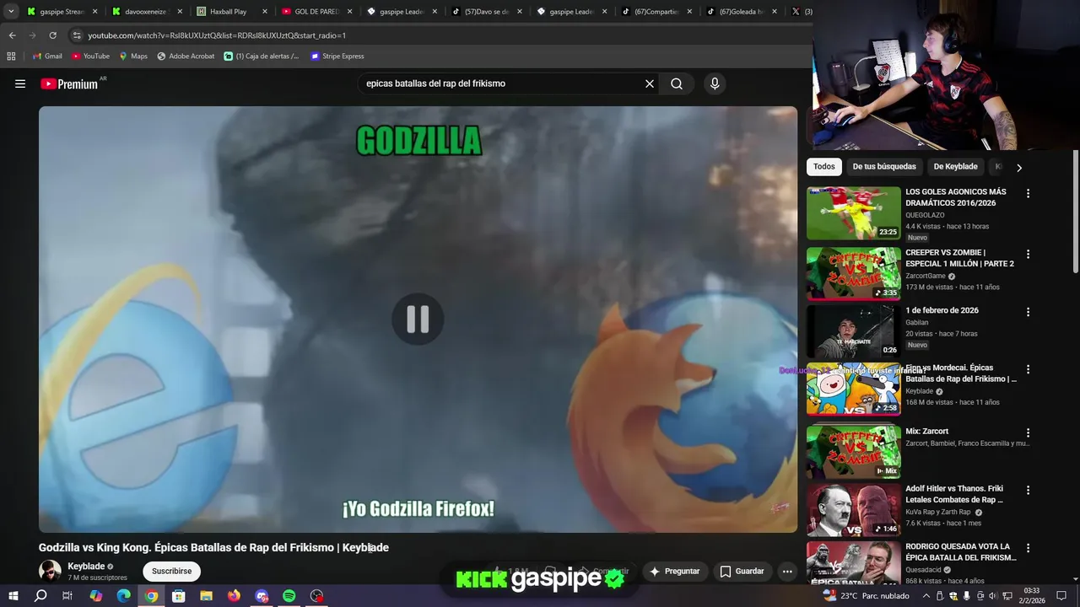This screenshot has height=607, width=1080.
Task: Open options for RODRIGO QUESADA video
Action: pos(1028,548)
